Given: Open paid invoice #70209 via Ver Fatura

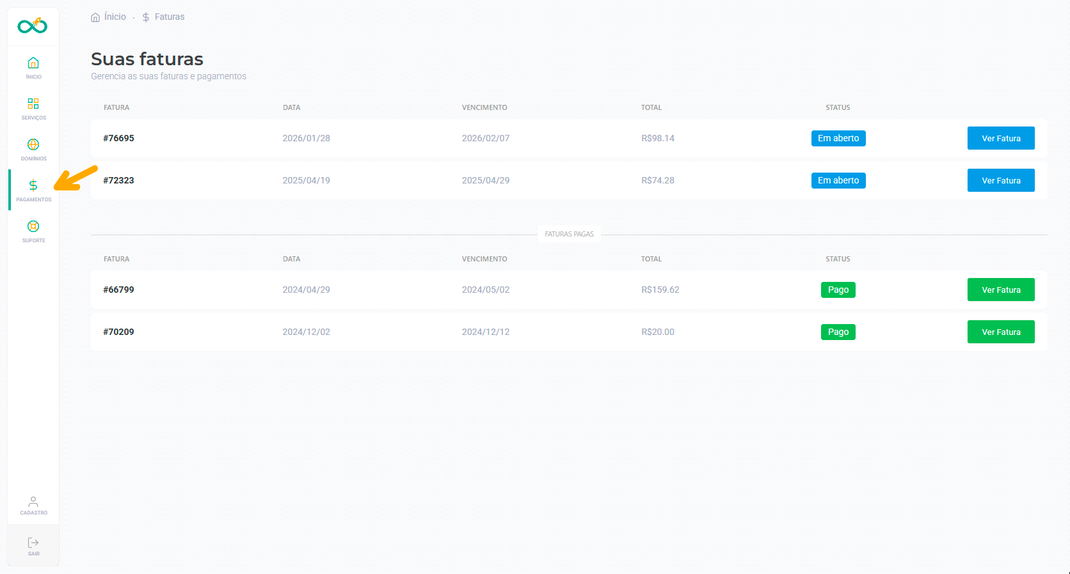Looking at the screenshot, I should tap(1000, 332).
